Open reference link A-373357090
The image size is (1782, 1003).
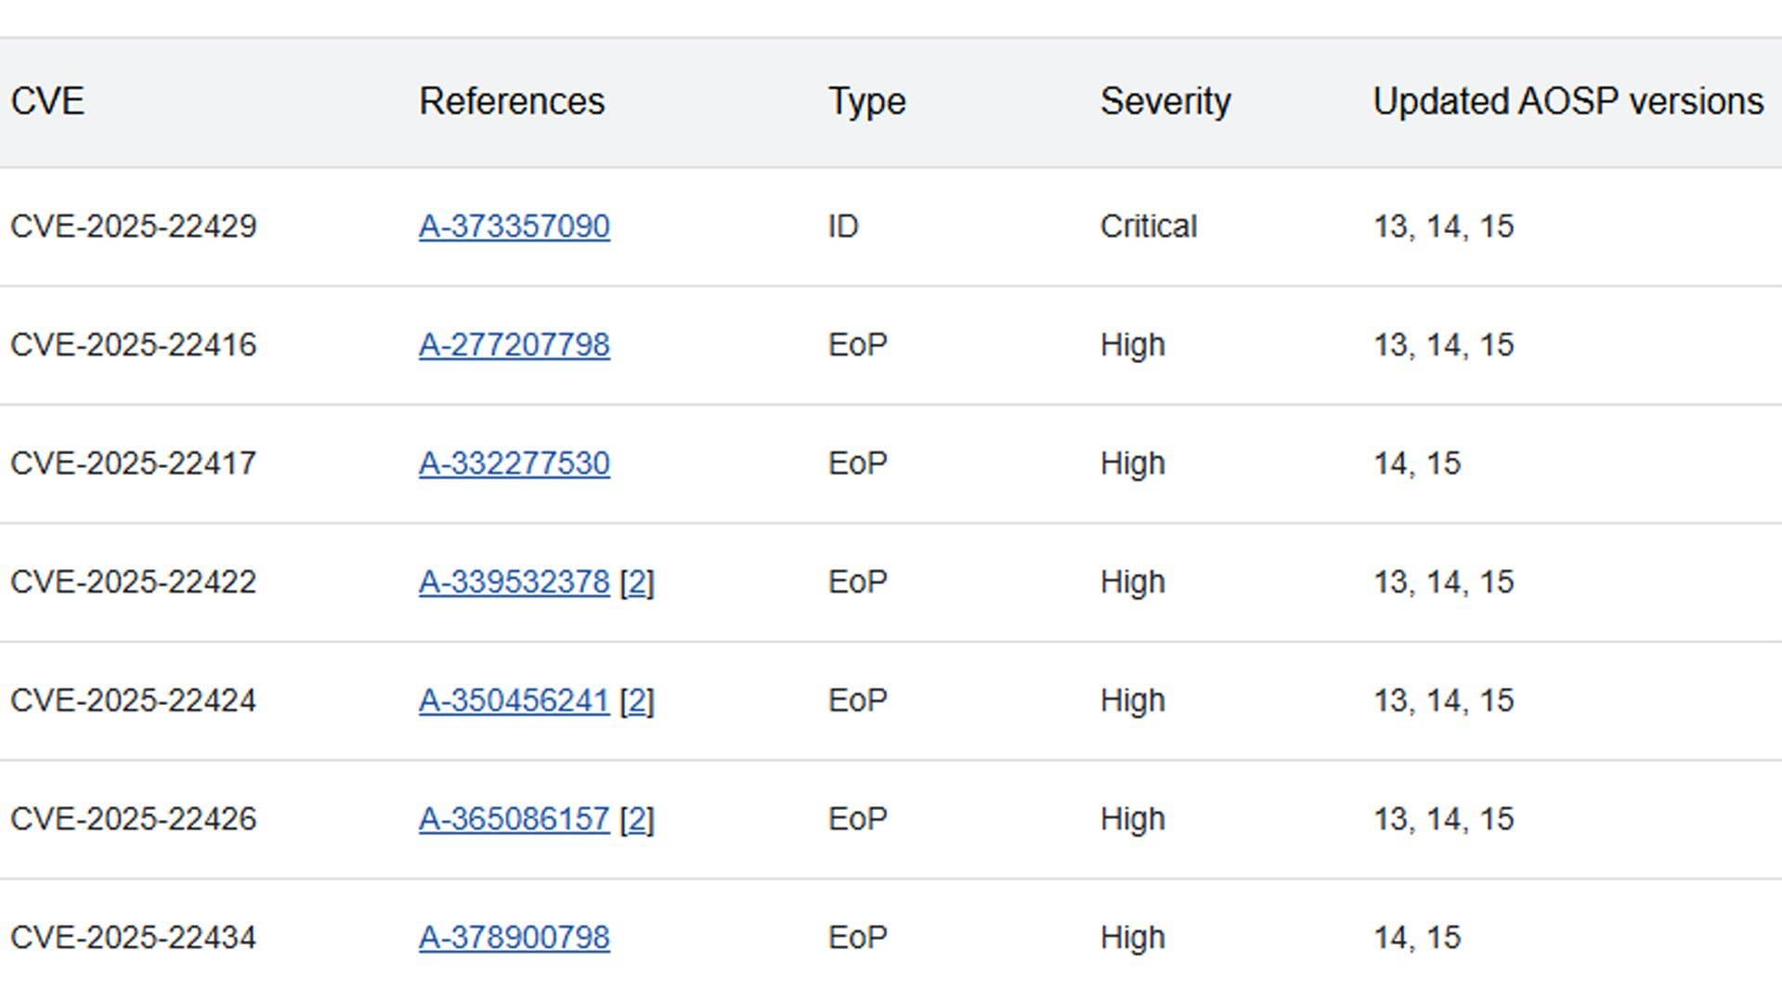coord(514,226)
